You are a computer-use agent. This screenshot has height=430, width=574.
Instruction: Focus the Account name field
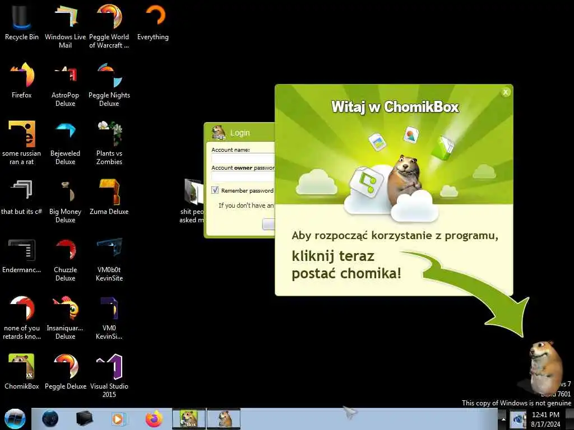pyautogui.click(x=243, y=158)
